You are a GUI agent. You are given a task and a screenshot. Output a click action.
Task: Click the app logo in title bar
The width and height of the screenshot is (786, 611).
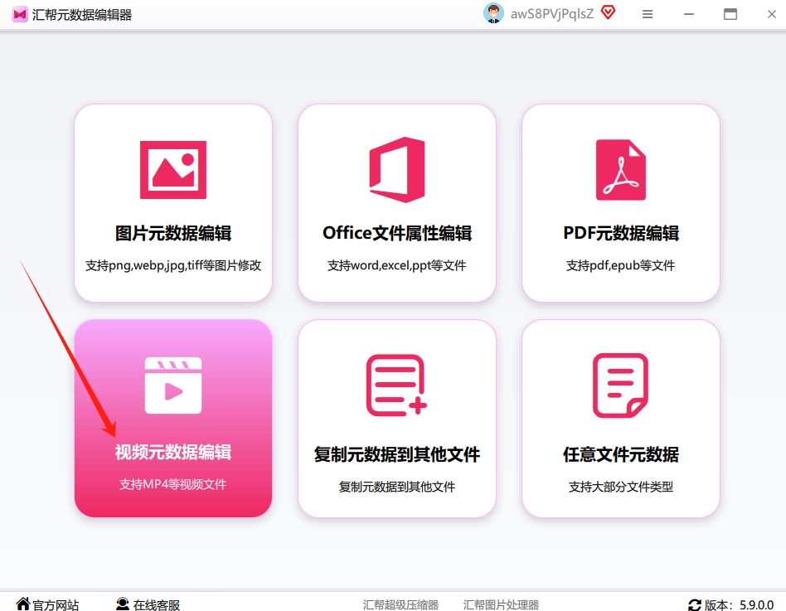20,15
